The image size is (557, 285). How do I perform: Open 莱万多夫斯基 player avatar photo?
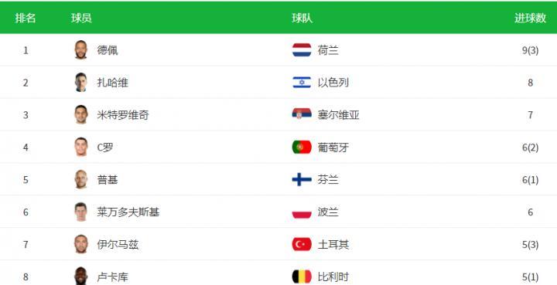coord(81,212)
